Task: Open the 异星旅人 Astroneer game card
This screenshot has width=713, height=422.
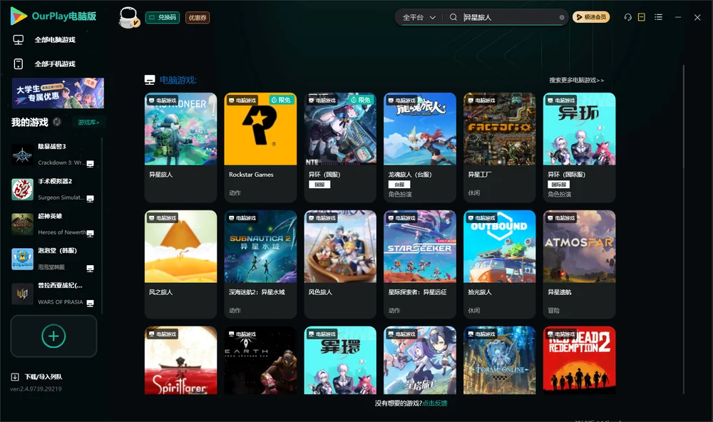Action: coord(180,148)
